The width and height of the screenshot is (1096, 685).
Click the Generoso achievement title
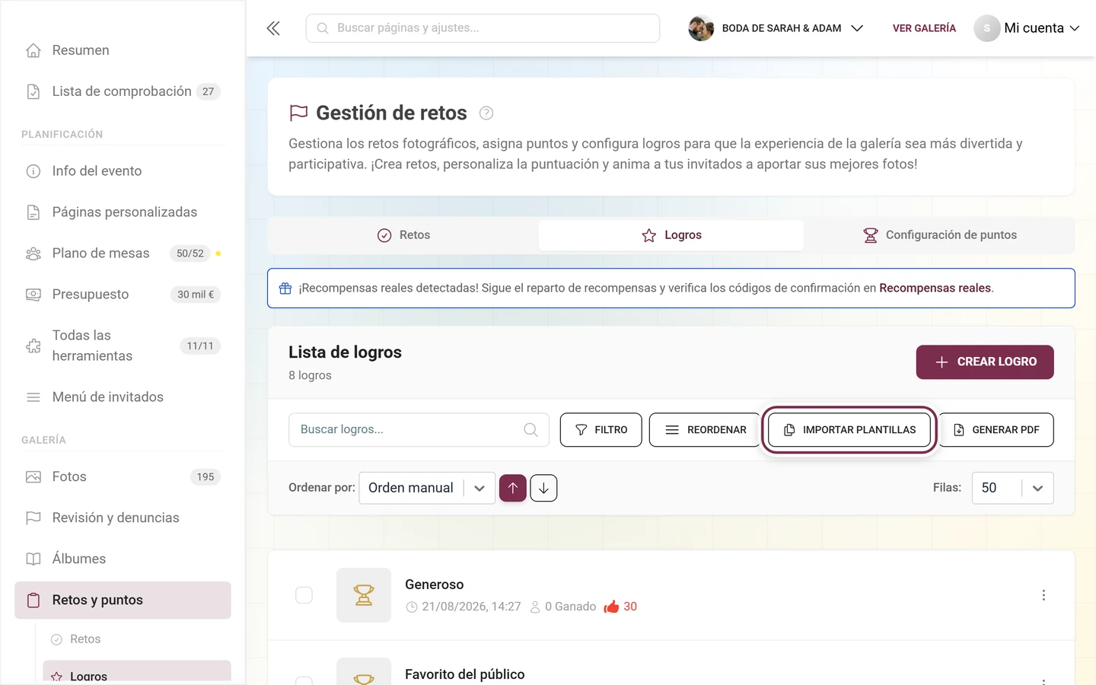[434, 585]
